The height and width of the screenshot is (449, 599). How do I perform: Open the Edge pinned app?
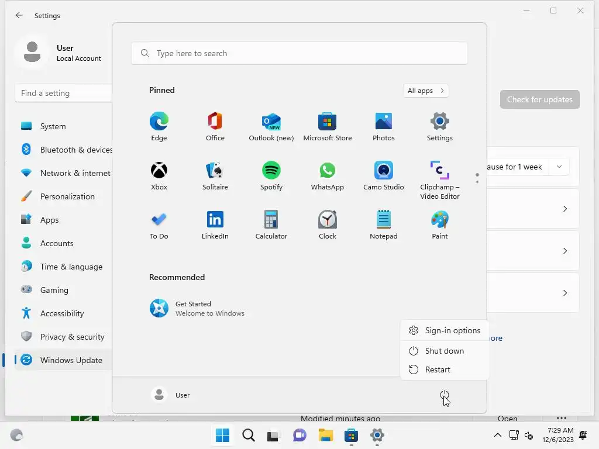point(159,127)
